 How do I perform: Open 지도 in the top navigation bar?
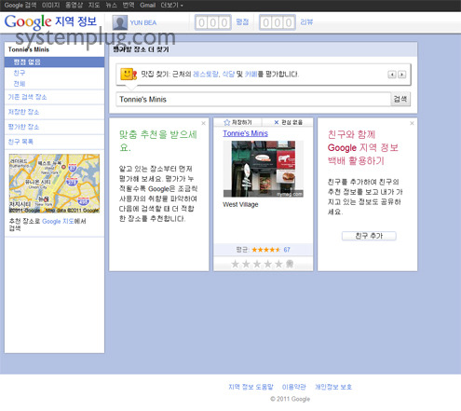pos(94,6)
